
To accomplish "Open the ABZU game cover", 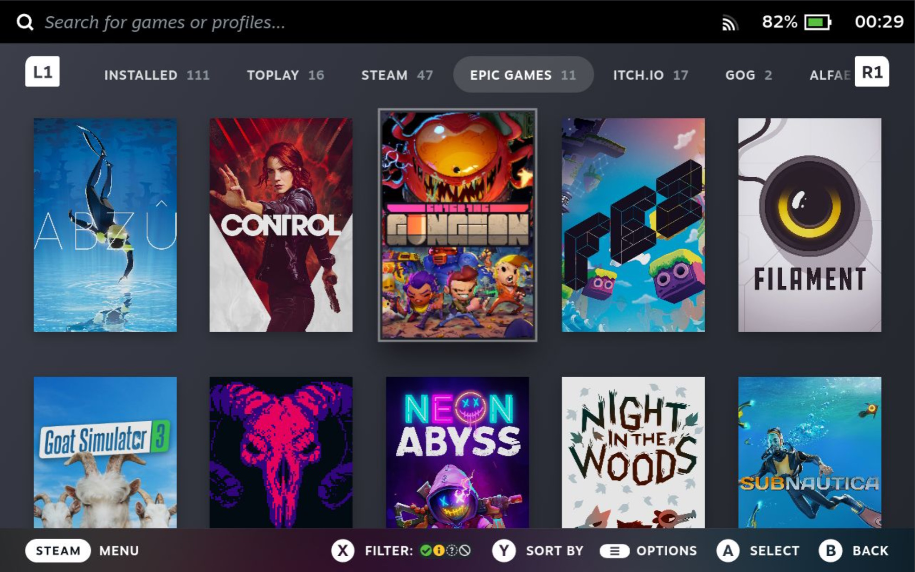I will coord(105,225).
